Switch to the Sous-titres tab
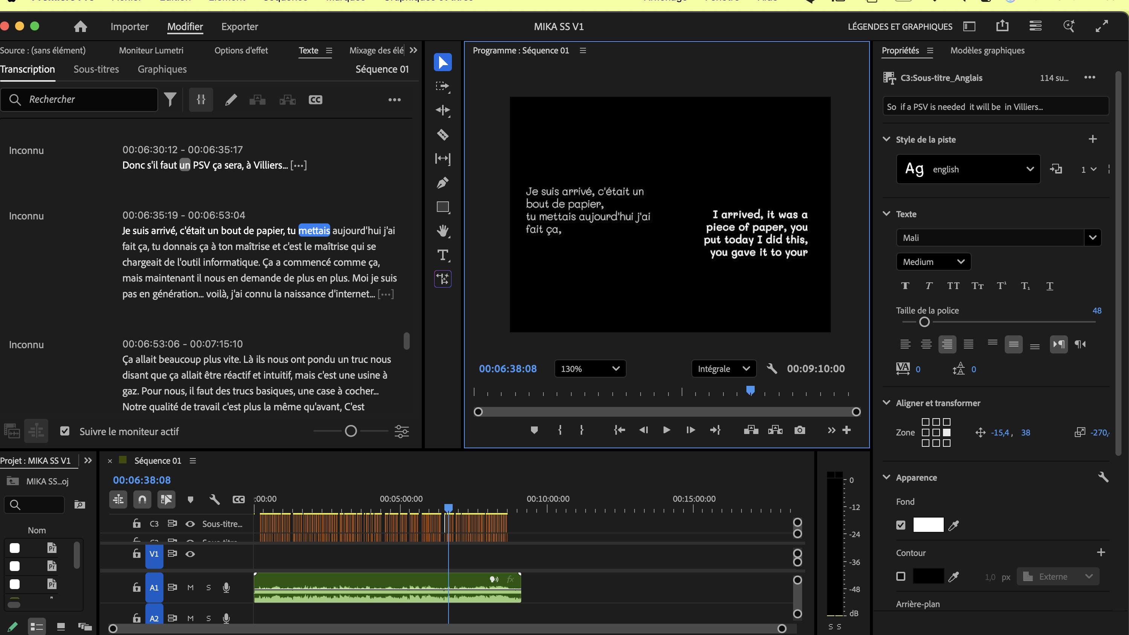Screen dimensions: 1129x635 [96, 69]
